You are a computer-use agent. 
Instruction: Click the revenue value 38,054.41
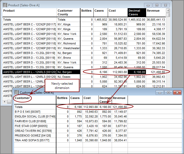[x=120, y=140]
